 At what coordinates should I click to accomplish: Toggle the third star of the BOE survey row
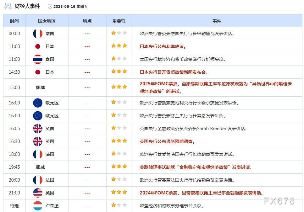(x=124, y=140)
